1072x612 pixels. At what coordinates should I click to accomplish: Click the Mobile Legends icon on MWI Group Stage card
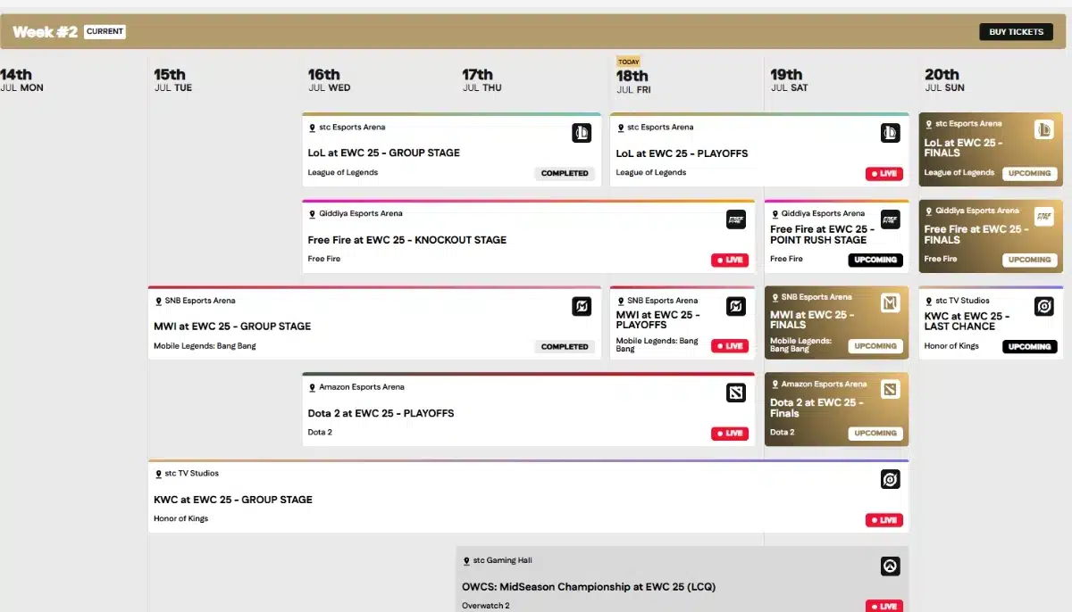(x=582, y=307)
